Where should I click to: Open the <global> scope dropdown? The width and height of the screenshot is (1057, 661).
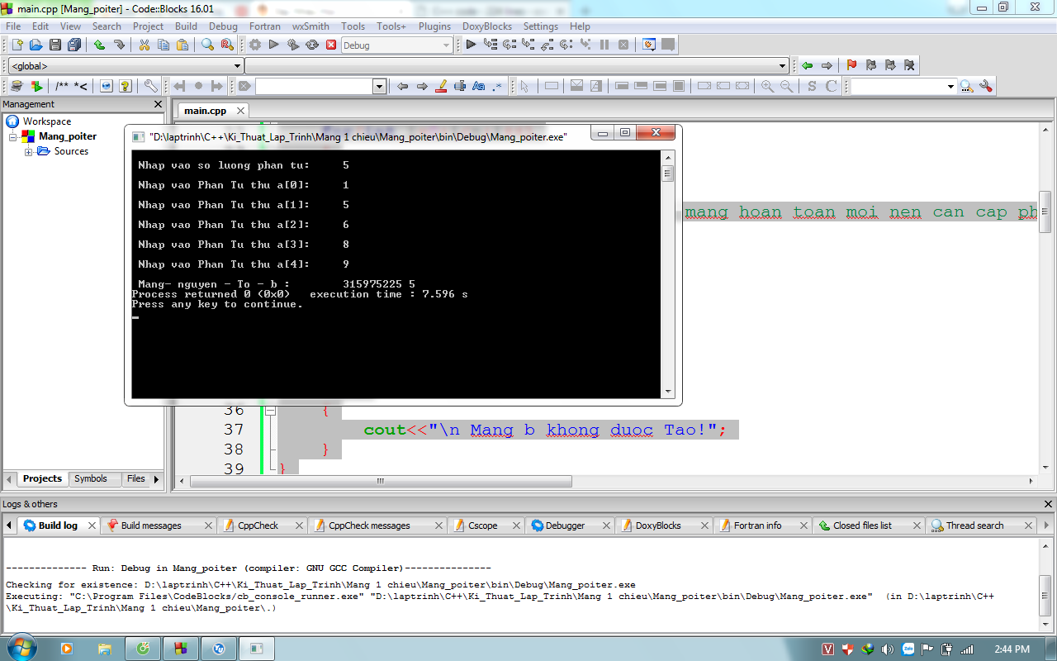(237, 66)
